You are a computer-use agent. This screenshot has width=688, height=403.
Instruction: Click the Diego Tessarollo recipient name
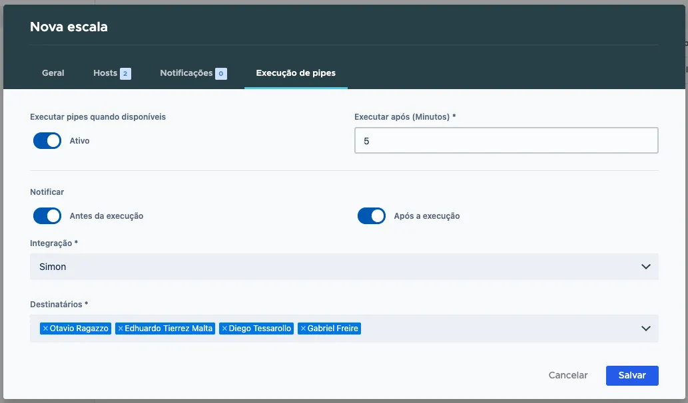(x=260, y=329)
